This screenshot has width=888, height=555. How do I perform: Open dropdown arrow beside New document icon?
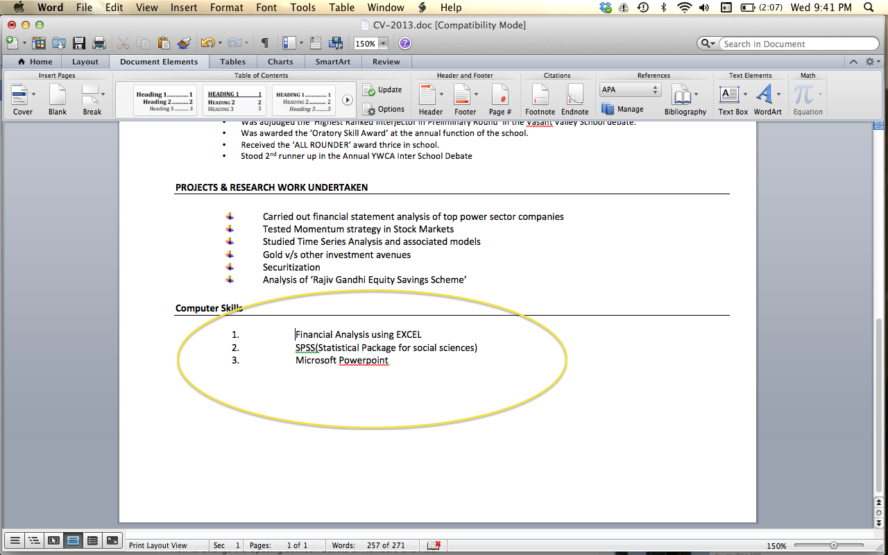coord(24,43)
